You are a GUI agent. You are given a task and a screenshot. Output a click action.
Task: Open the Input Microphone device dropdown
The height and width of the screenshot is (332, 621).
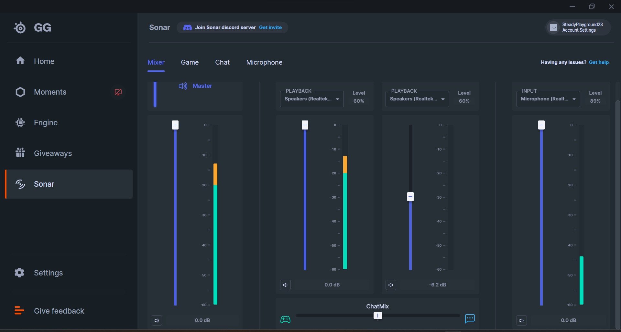tap(548, 99)
